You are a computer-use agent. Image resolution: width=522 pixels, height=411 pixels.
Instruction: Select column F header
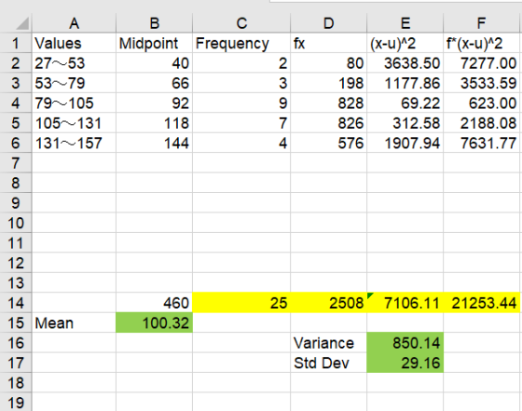click(481, 23)
